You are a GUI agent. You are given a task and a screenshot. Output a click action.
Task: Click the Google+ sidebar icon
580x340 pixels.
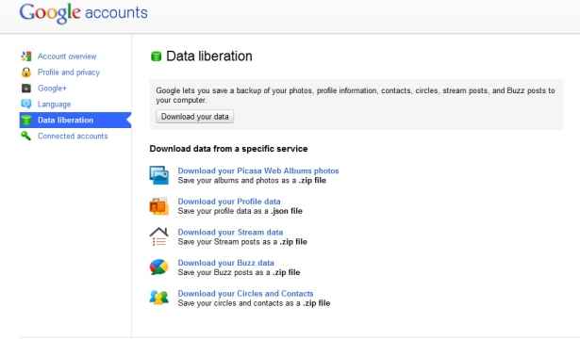(26, 88)
